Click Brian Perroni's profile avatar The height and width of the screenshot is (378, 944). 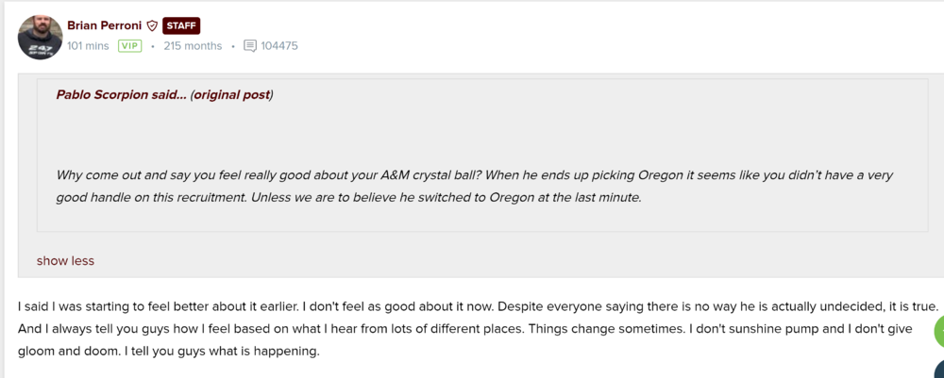40,37
